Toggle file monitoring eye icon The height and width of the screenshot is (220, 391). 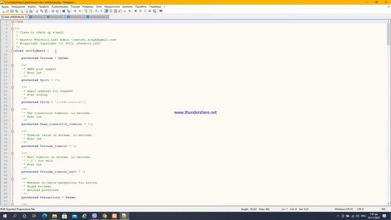130,11
